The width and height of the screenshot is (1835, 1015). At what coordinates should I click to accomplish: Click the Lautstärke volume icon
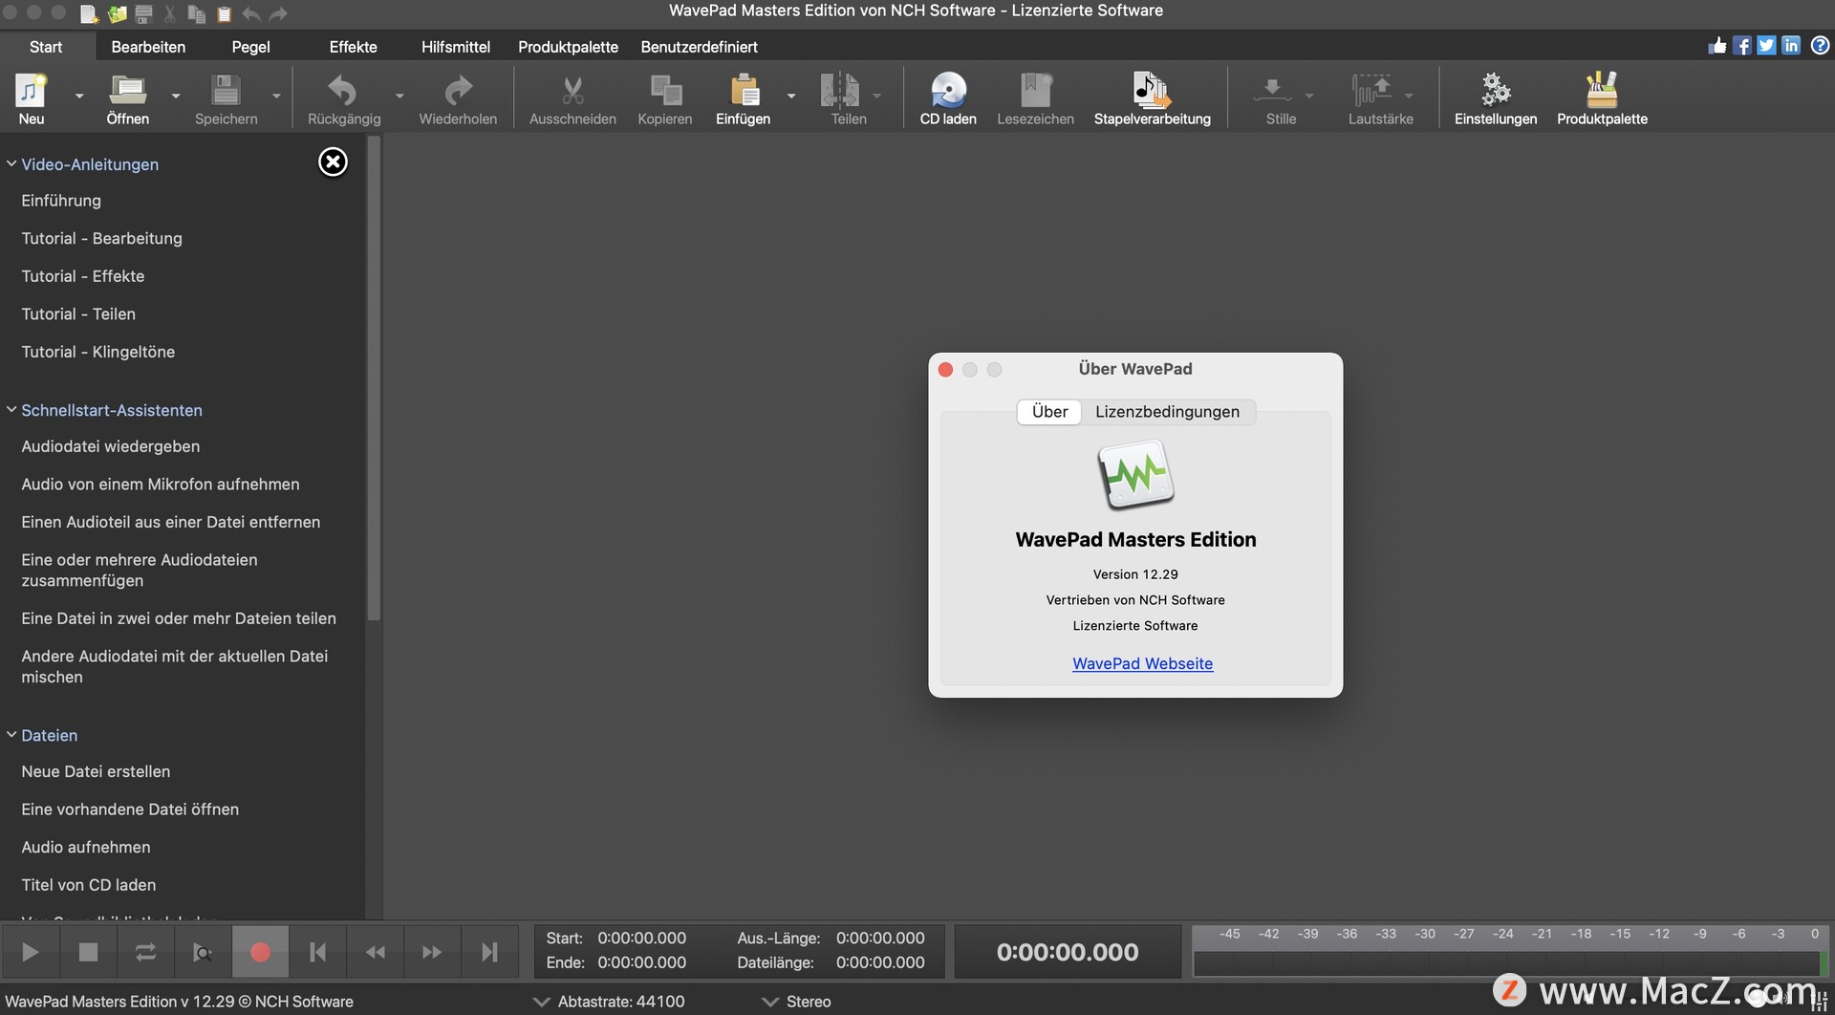coord(1371,90)
